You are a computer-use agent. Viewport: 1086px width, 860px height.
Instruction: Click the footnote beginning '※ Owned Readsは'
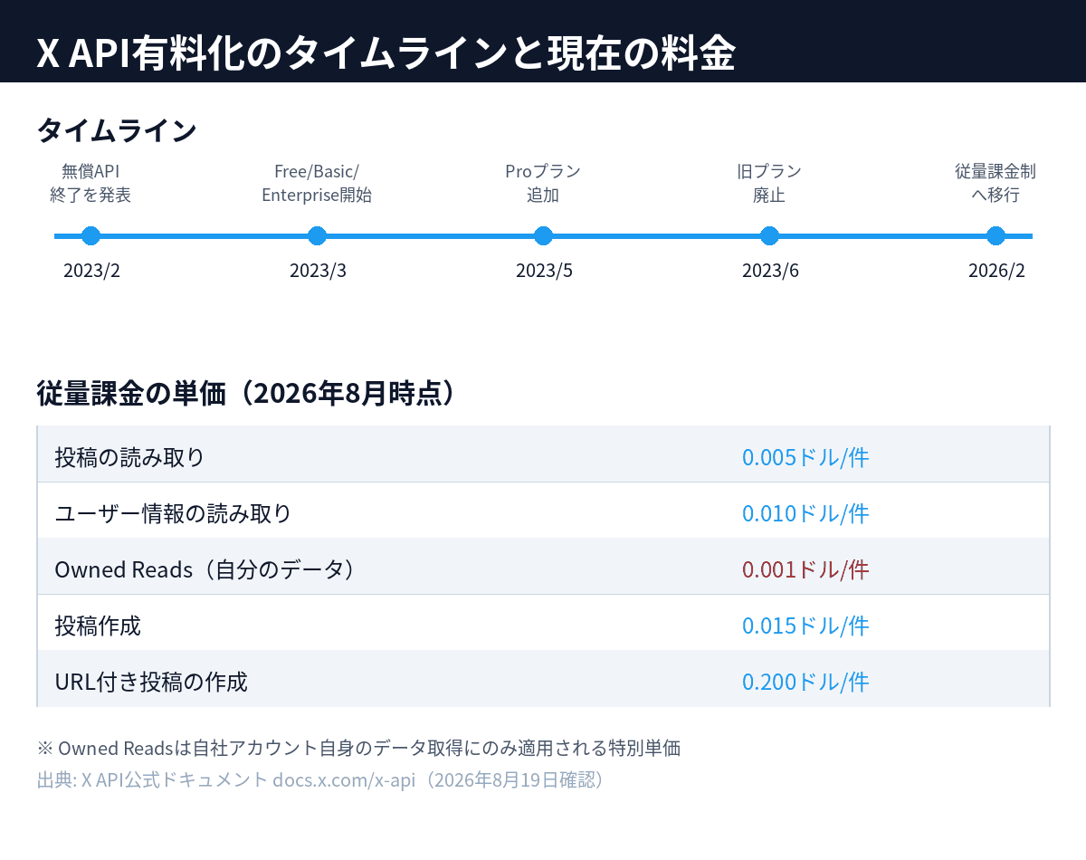[358, 749]
